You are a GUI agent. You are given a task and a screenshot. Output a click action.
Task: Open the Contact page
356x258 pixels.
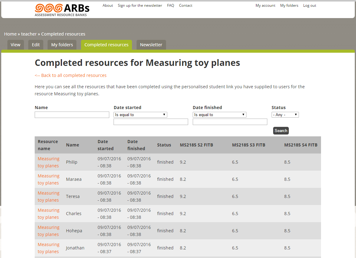[x=185, y=6]
